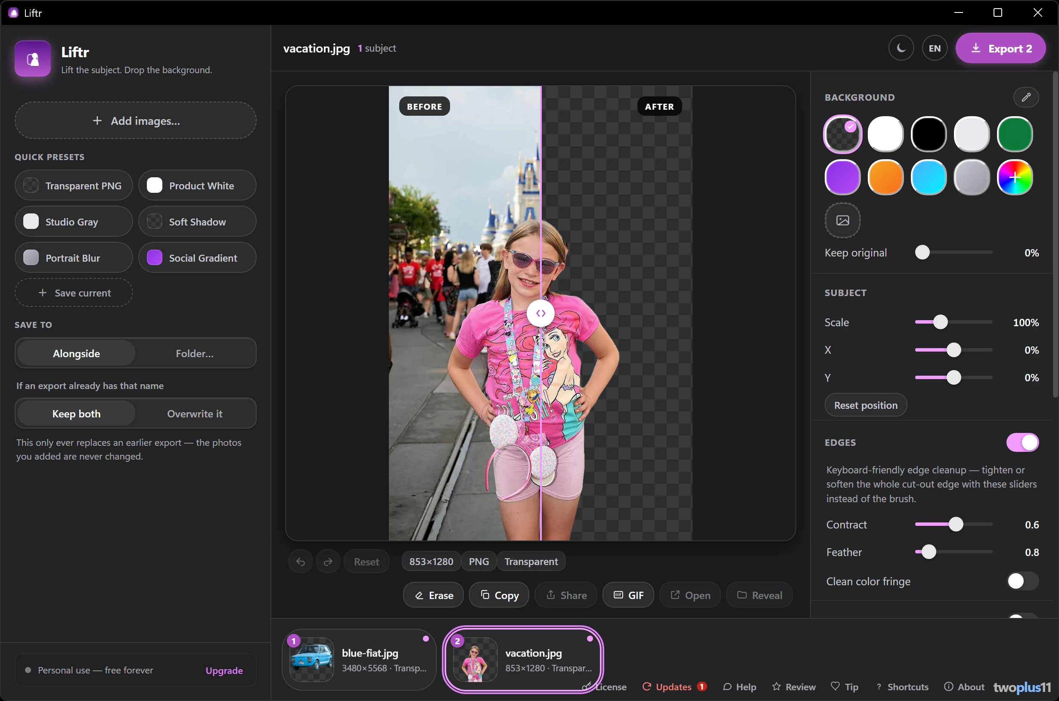The width and height of the screenshot is (1059, 701).
Task: Toggle the Edges switch off
Action: 1022,442
